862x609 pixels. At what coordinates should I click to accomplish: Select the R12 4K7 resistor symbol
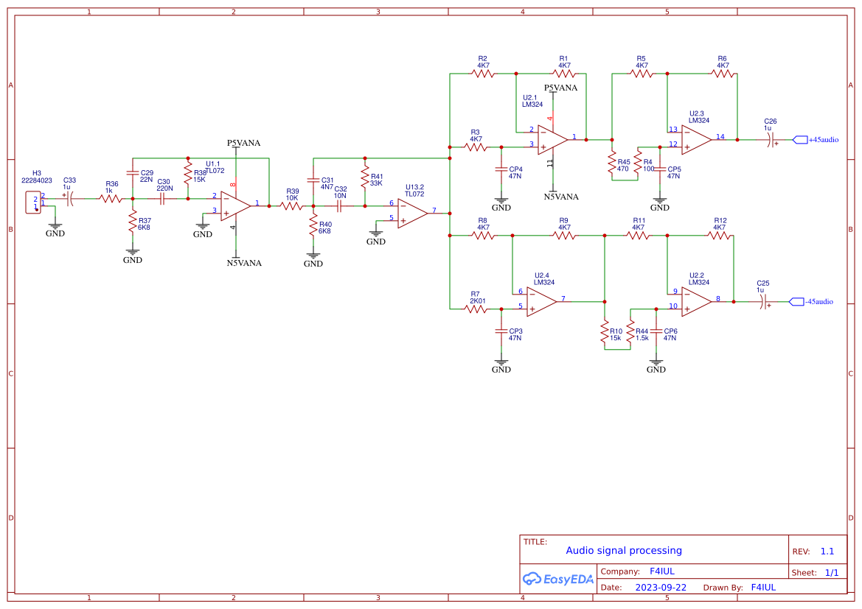click(x=719, y=236)
